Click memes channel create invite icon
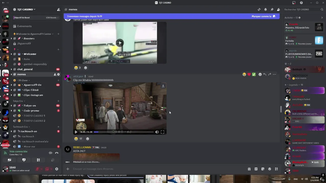This screenshot has height=183, width=326. tap(55, 74)
